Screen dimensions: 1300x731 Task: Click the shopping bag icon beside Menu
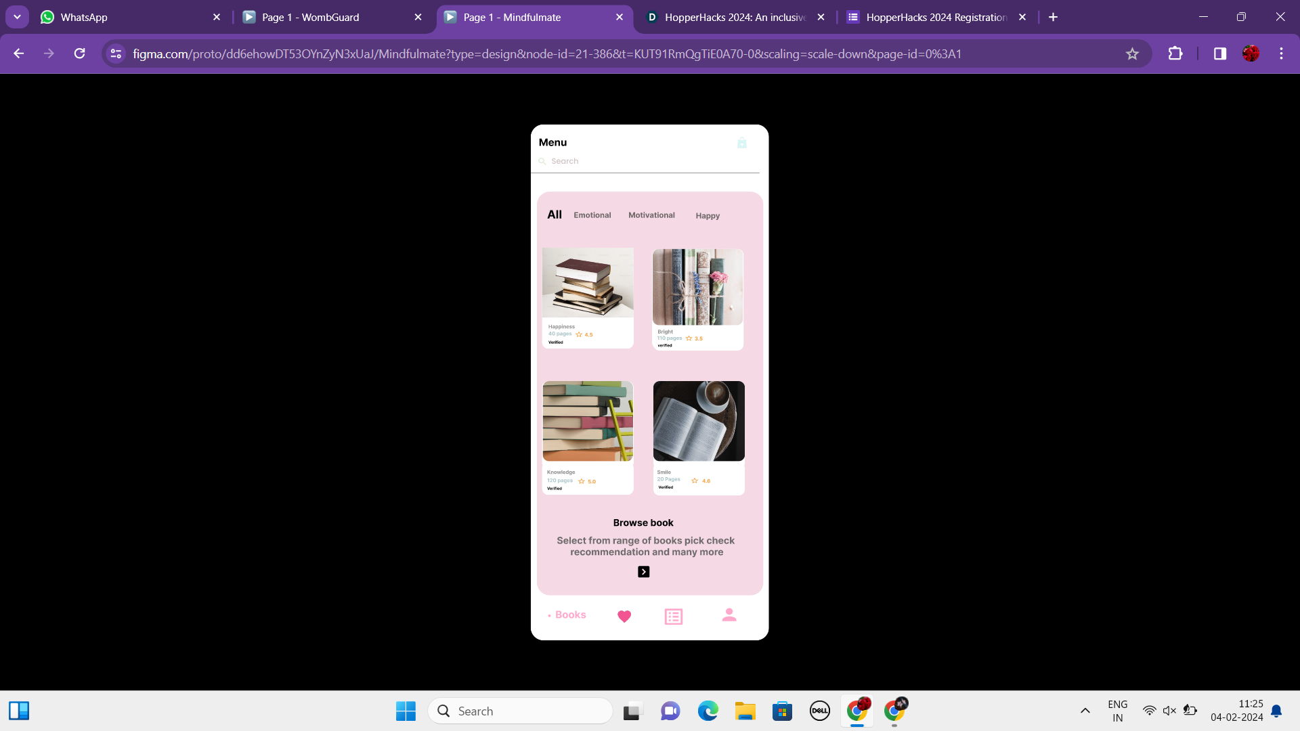click(x=741, y=143)
